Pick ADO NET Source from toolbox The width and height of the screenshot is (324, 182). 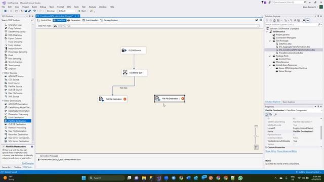(x=16, y=76)
